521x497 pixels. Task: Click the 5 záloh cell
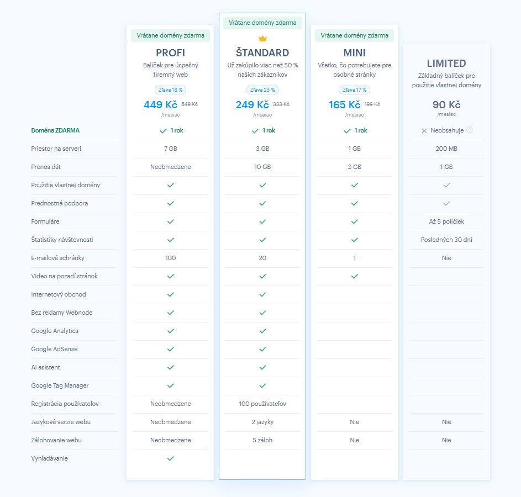pos(262,440)
